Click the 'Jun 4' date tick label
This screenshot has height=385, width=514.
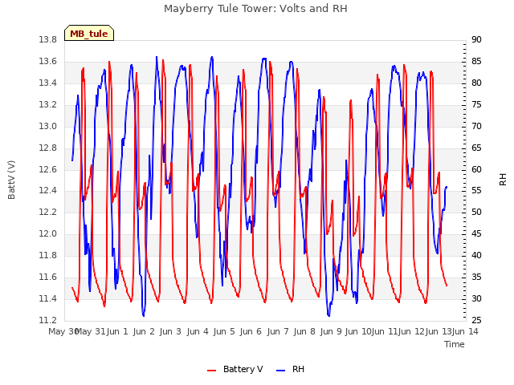pyautogui.click(x=198, y=331)
